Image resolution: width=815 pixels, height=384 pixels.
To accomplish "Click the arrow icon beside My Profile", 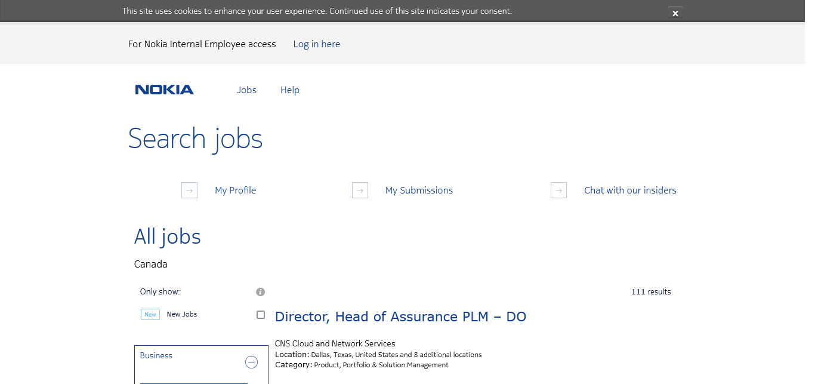I will (189, 191).
